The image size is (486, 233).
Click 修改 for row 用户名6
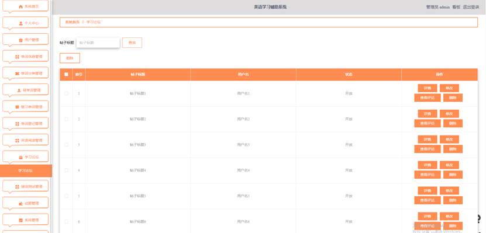[x=449, y=216]
